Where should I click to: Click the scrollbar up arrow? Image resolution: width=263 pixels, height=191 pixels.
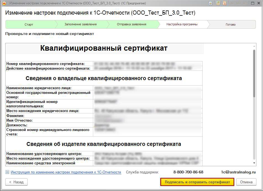254,46
